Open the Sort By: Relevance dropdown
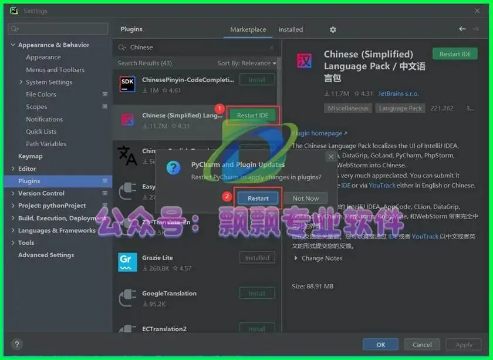This screenshot has height=360, width=493. coord(247,63)
